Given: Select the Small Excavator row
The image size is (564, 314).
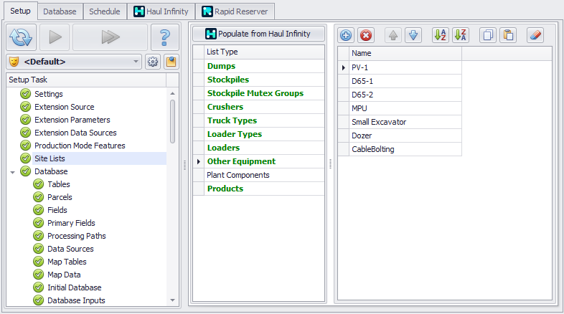Looking at the screenshot, I should pos(405,122).
